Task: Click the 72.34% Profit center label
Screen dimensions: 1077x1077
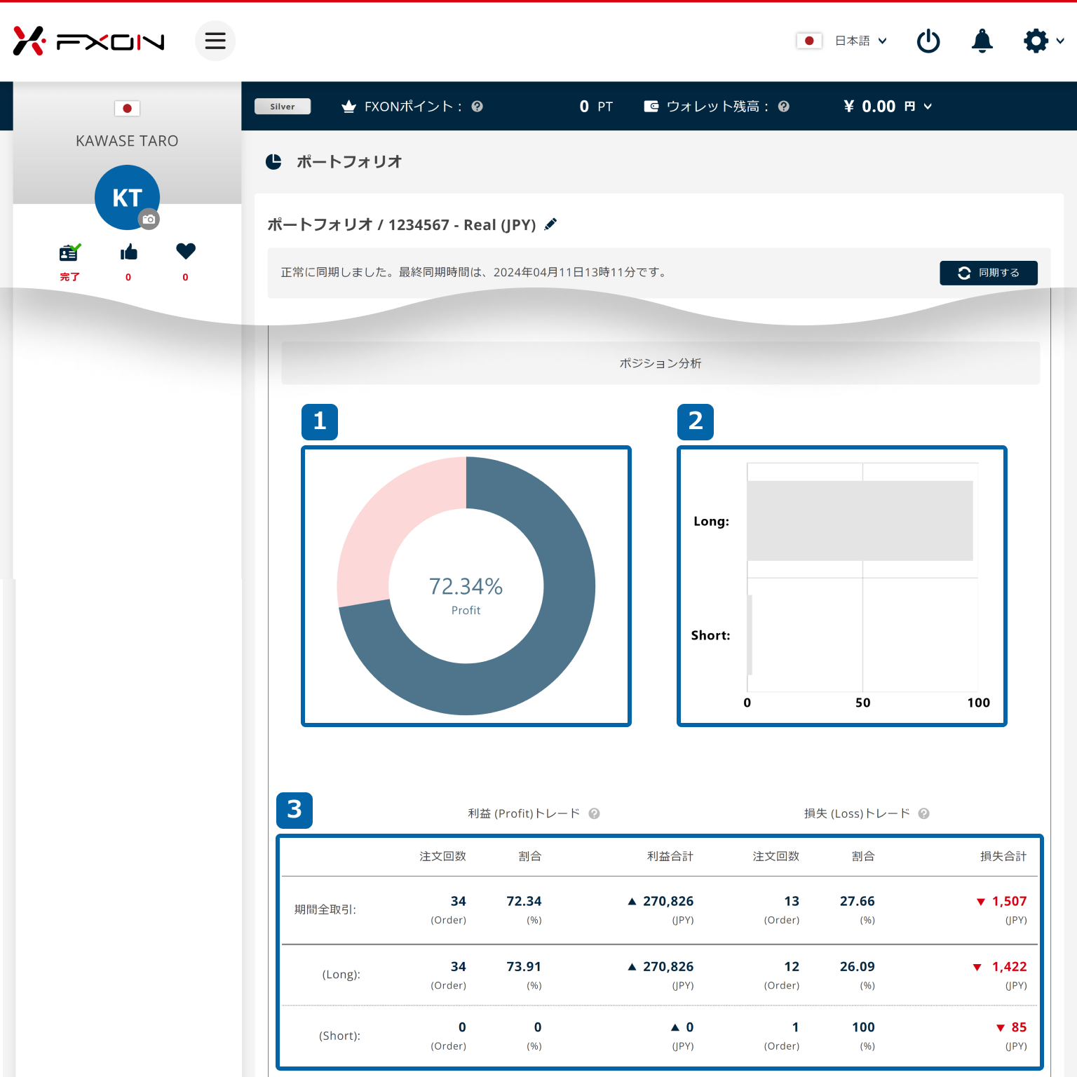Action: pyautogui.click(x=466, y=595)
